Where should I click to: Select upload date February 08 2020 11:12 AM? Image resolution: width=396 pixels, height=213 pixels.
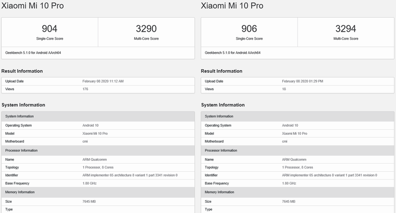[x=103, y=81]
